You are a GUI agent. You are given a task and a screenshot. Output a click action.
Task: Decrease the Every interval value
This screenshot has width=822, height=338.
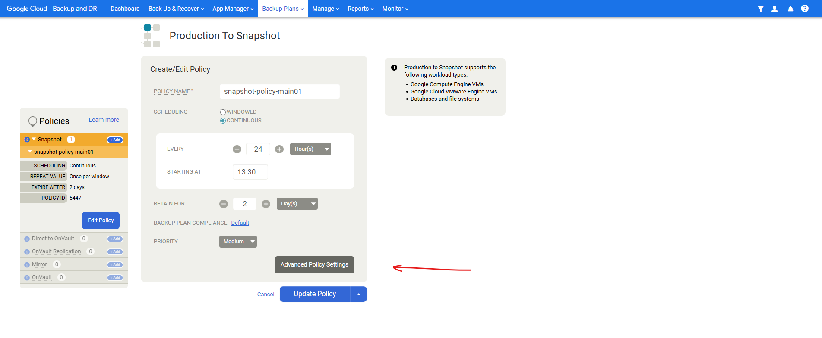237,149
